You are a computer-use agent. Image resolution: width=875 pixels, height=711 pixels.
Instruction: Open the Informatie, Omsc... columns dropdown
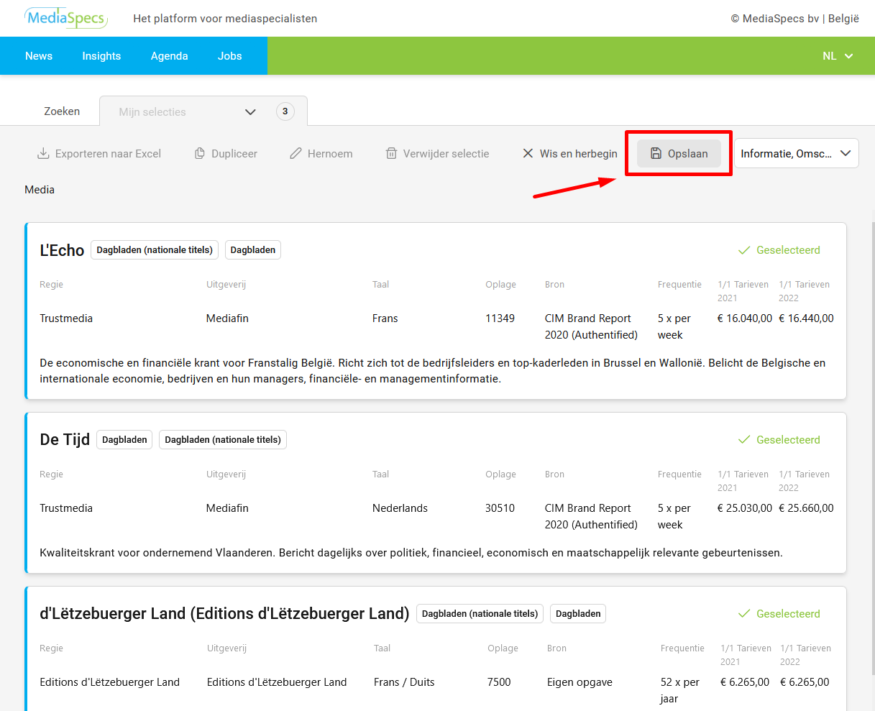[x=796, y=154]
